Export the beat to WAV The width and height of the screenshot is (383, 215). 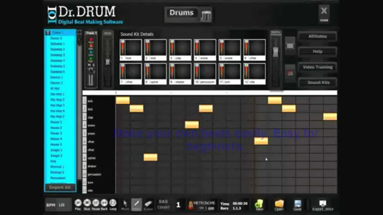[x=323, y=205]
